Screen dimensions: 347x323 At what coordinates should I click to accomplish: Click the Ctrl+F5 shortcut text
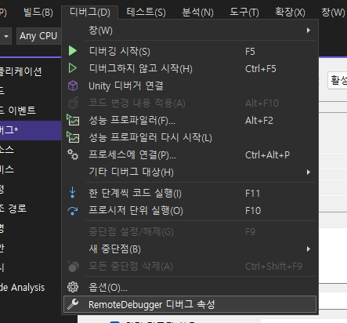coord(261,69)
